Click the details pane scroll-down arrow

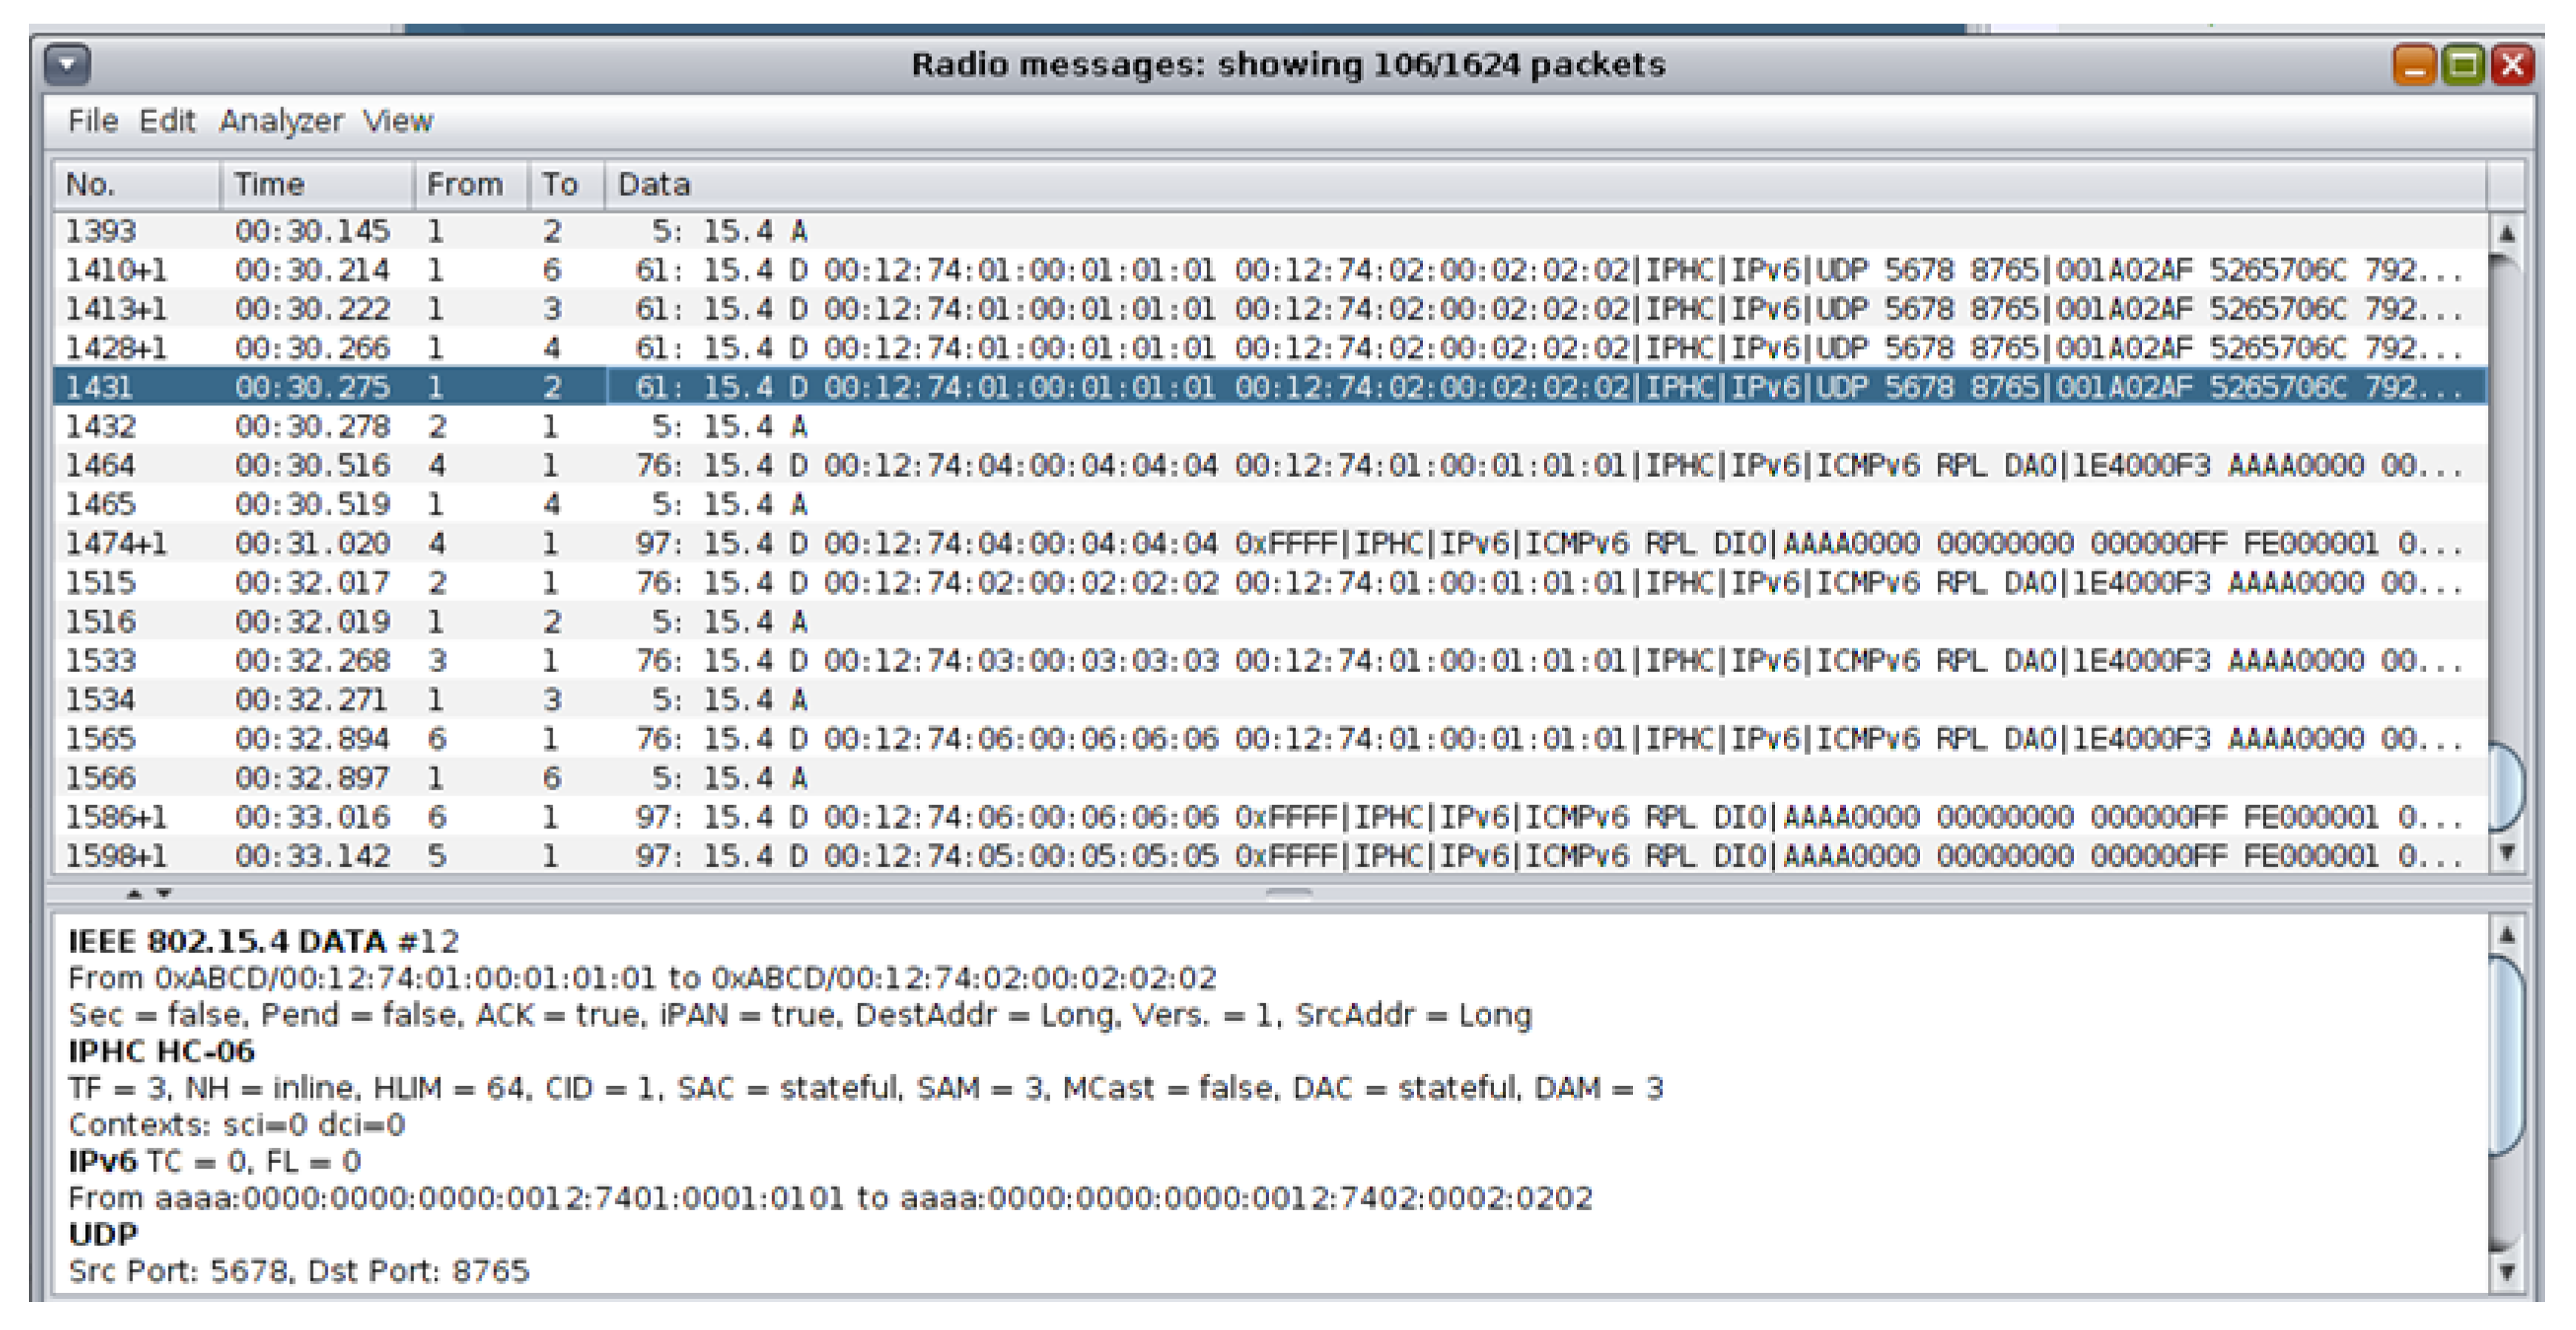pos(2506,1272)
